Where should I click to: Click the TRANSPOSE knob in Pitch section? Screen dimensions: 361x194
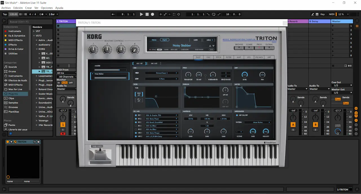coord(188,75)
